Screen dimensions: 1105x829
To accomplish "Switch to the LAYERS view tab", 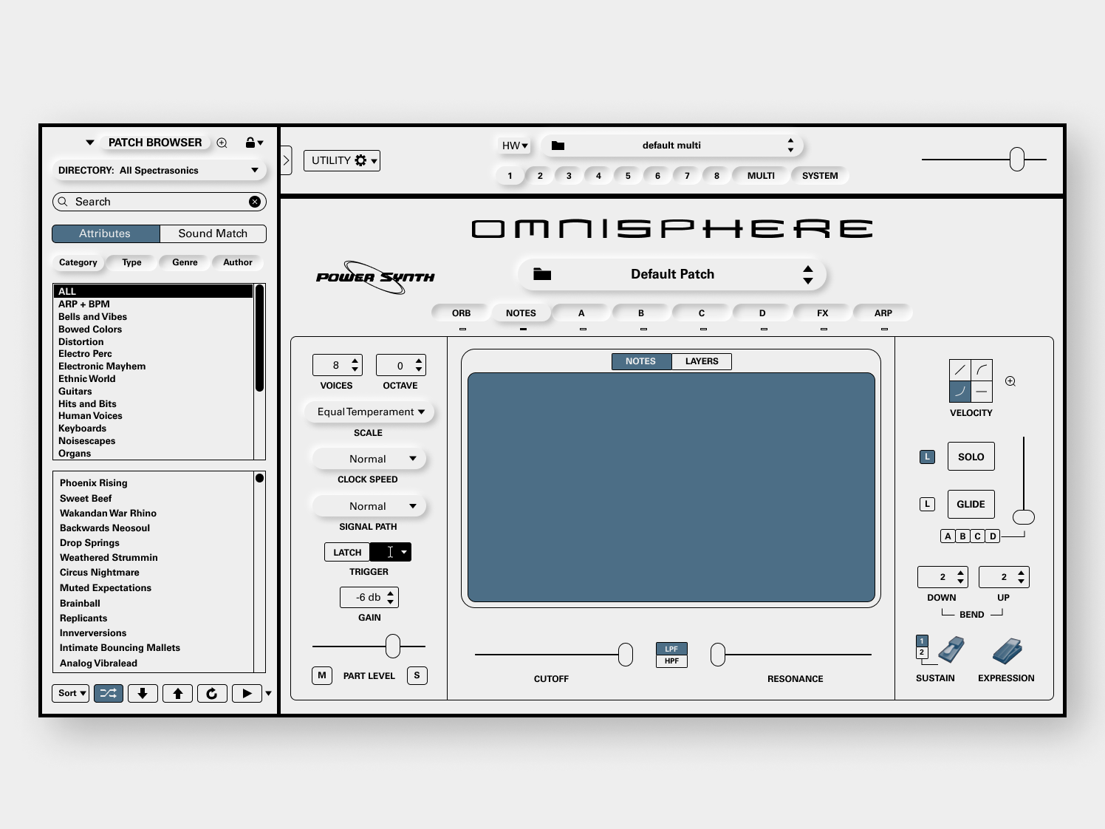I will [x=702, y=361].
